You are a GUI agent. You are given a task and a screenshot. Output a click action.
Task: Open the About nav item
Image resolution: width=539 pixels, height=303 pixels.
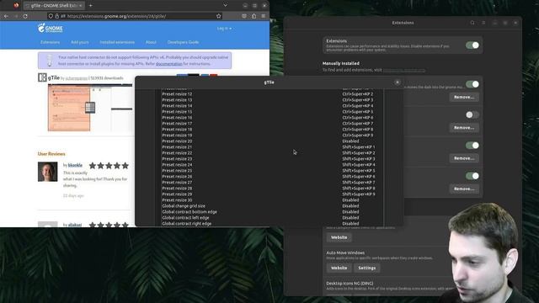pos(151,42)
